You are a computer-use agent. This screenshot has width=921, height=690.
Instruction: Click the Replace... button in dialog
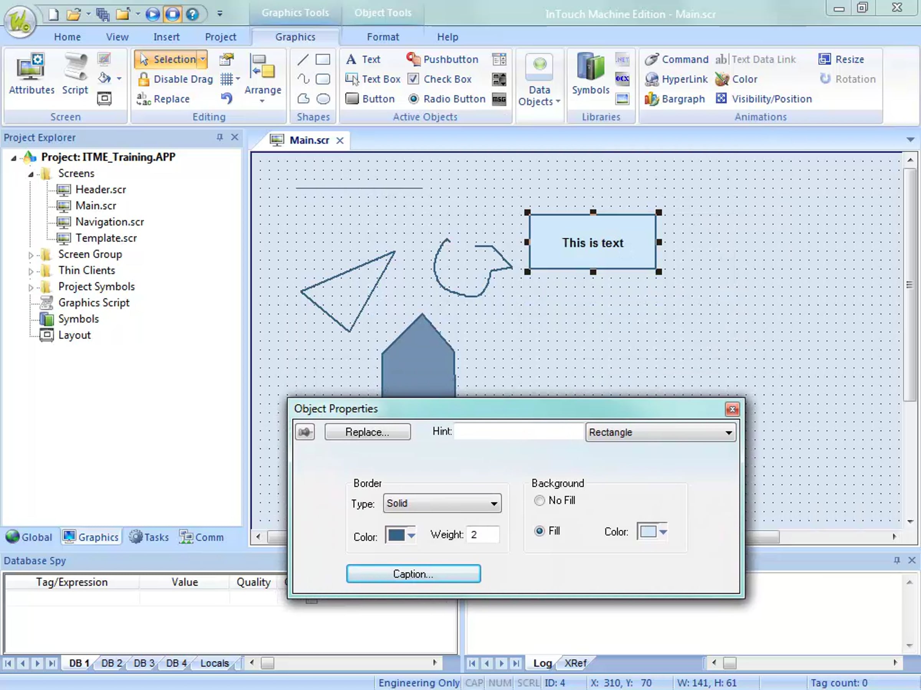(367, 432)
